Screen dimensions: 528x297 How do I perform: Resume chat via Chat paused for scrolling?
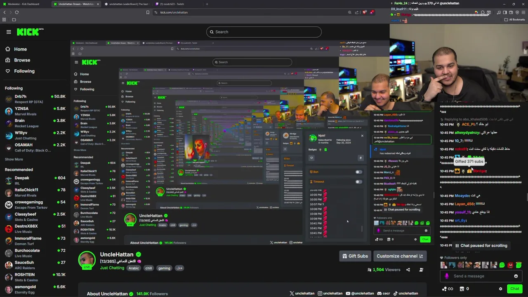(481, 245)
